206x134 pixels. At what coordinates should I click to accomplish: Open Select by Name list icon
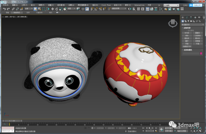40,9
